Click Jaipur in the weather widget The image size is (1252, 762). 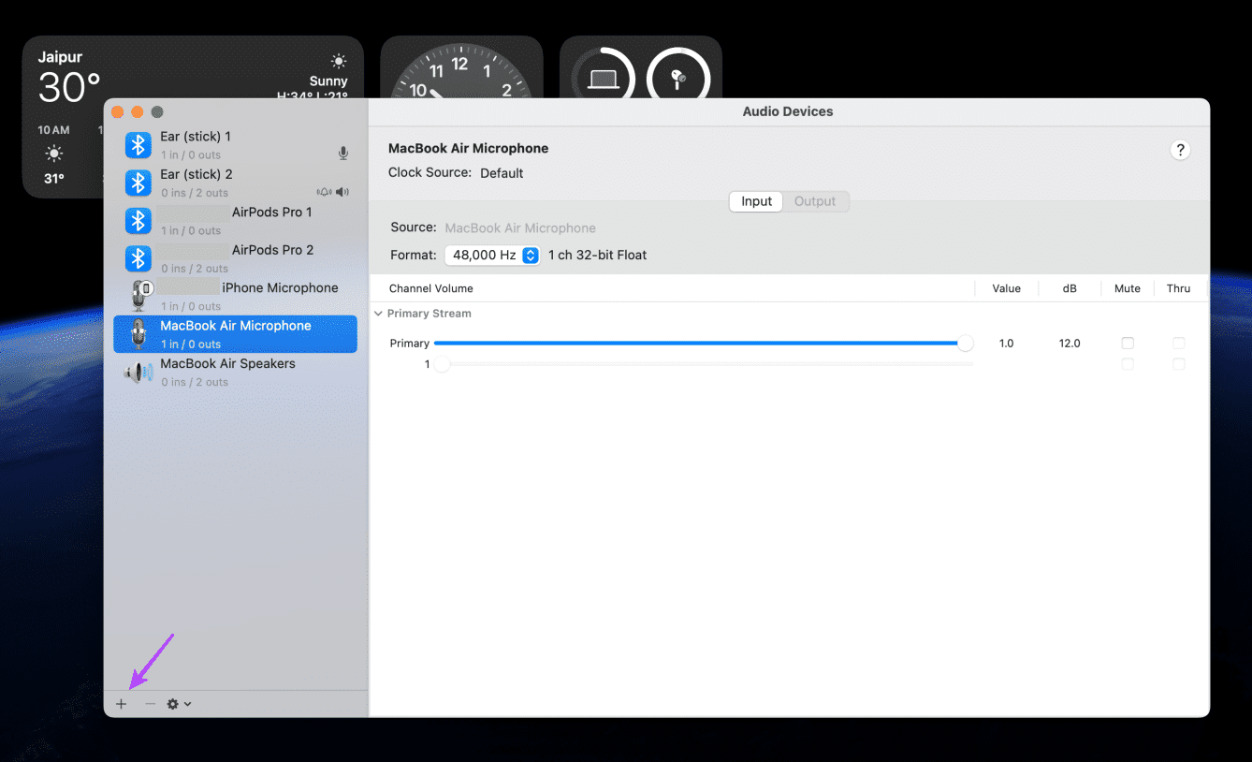pos(60,57)
